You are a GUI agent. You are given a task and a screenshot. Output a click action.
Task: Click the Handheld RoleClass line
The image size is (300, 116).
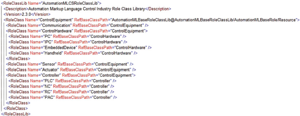(x=73, y=53)
